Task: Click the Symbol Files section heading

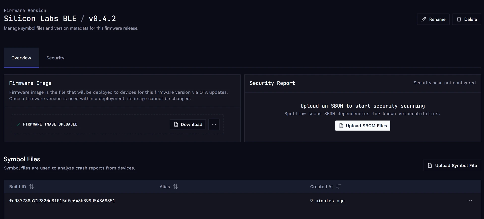Action: (x=22, y=159)
